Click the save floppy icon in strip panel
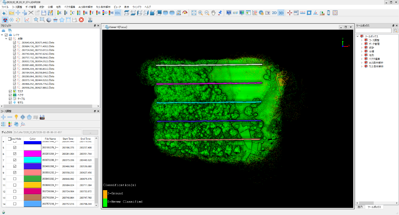The image size is (399, 215). 42,117
